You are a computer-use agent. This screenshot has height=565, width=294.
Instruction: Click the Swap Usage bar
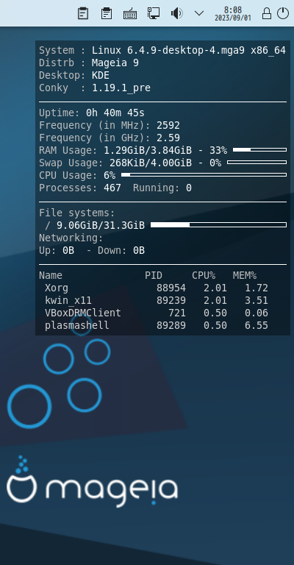pyautogui.click(x=257, y=162)
